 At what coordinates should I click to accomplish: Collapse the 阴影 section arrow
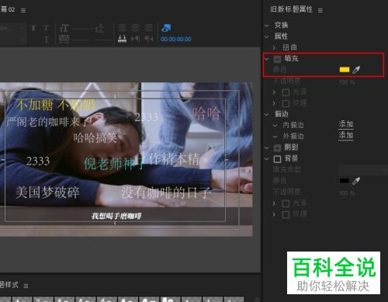267,148
